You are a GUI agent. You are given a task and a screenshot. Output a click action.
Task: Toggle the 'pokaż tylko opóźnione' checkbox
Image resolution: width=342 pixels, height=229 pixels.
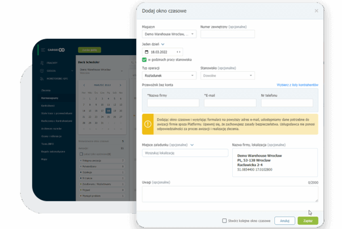pyautogui.click(x=81, y=154)
